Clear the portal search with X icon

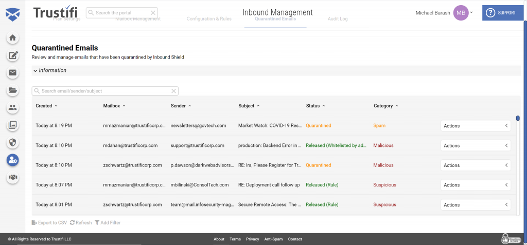click(153, 13)
